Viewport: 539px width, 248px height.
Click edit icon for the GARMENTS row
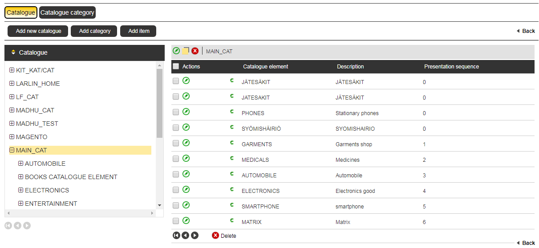click(x=186, y=143)
